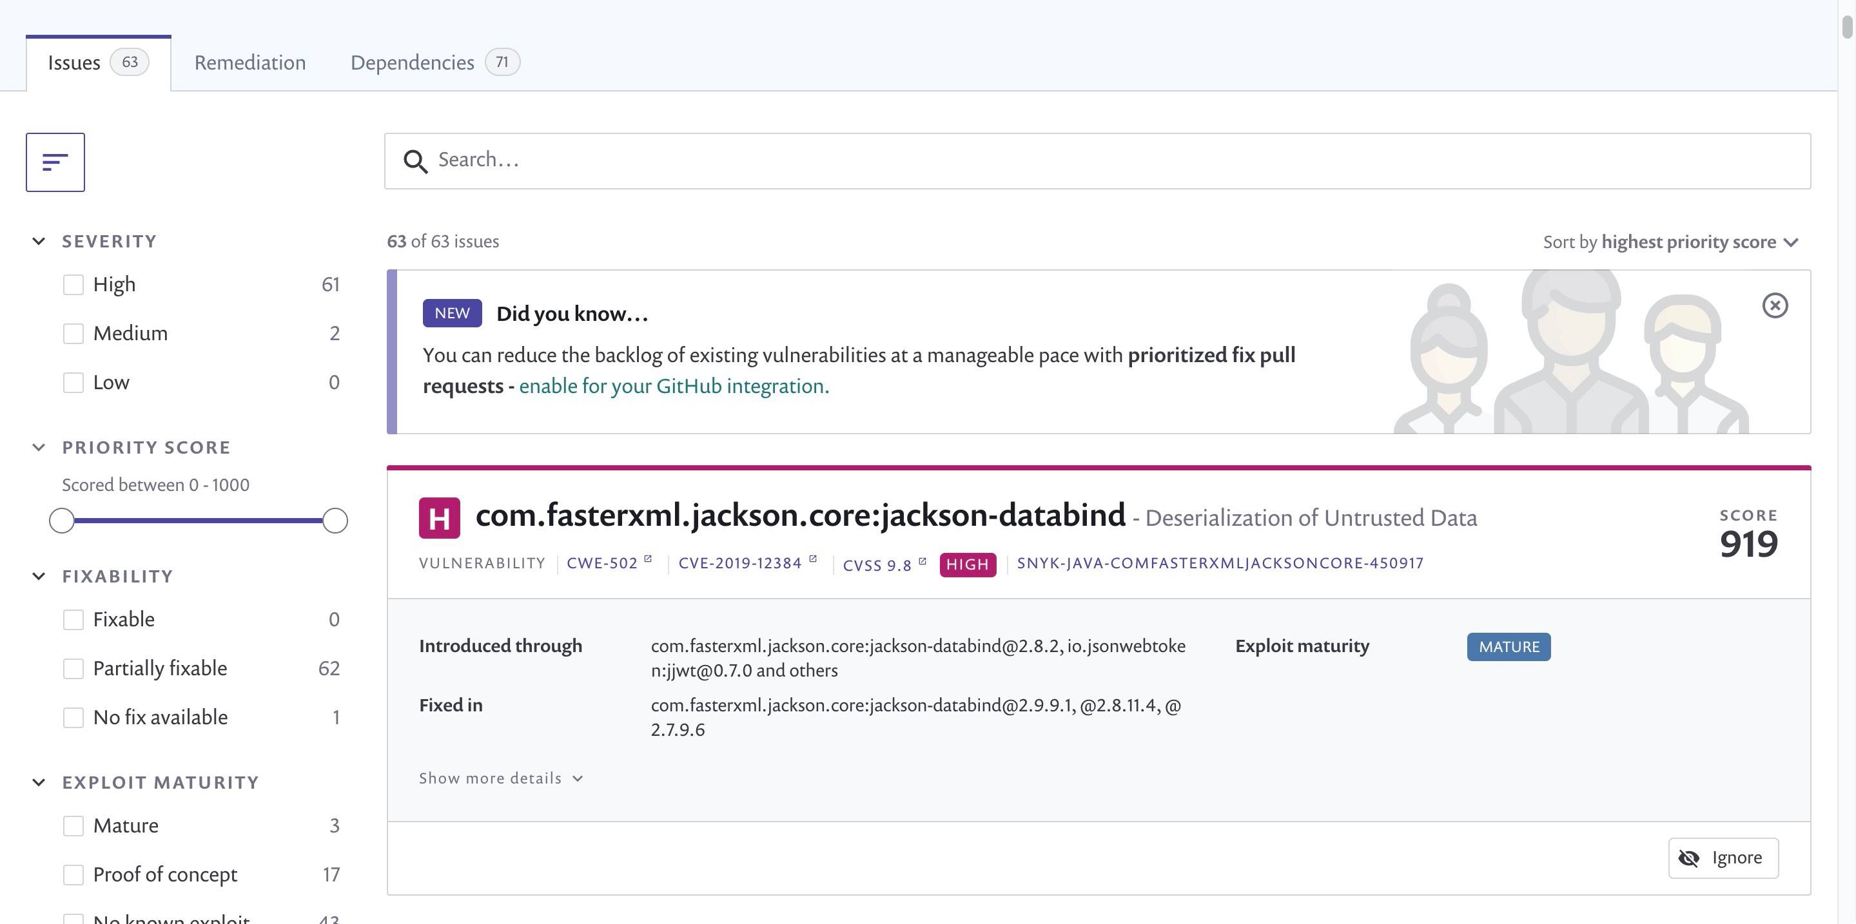The image size is (1856, 924).
Task: Click the MATURE exploit maturity badge
Action: [1509, 647]
